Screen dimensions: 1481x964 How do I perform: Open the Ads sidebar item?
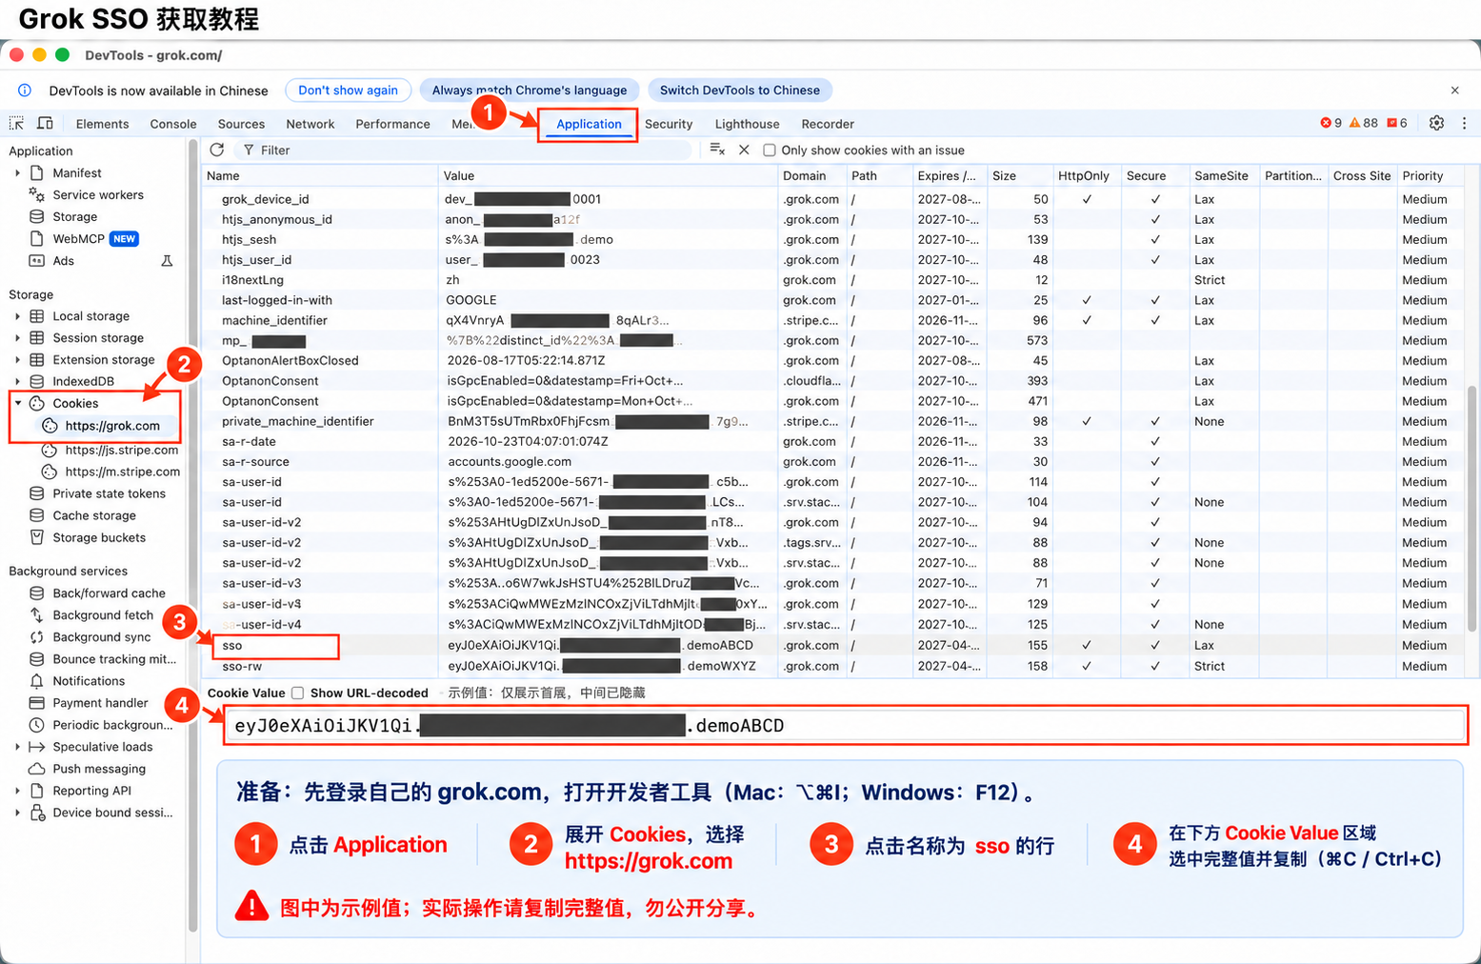(63, 260)
